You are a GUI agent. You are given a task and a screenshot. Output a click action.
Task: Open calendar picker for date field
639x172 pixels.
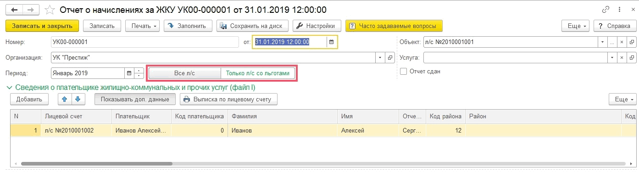tap(332, 42)
